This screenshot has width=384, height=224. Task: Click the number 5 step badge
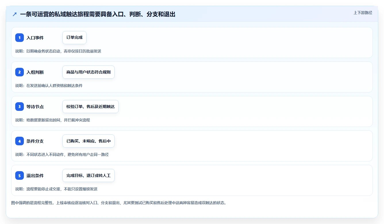pyautogui.click(x=20, y=175)
